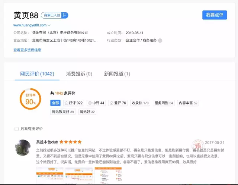
Task: Expand 查看更多资质信息
Action: pos(27,50)
